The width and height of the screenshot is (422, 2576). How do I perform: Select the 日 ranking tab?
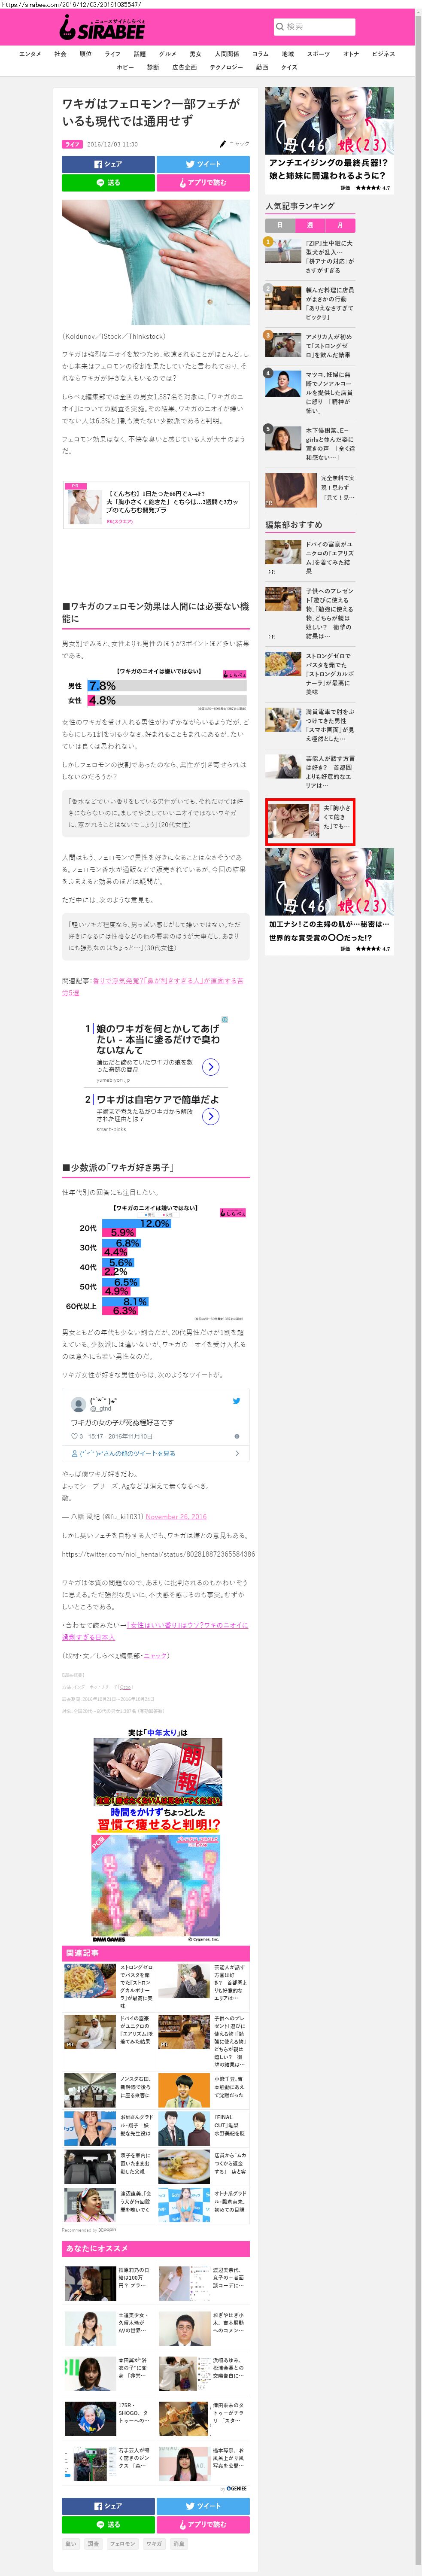click(x=280, y=225)
